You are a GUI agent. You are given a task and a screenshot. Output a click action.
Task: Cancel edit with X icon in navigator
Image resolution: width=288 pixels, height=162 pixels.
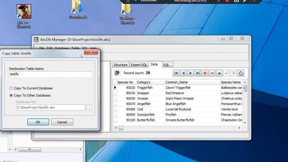click(x=234, y=73)
